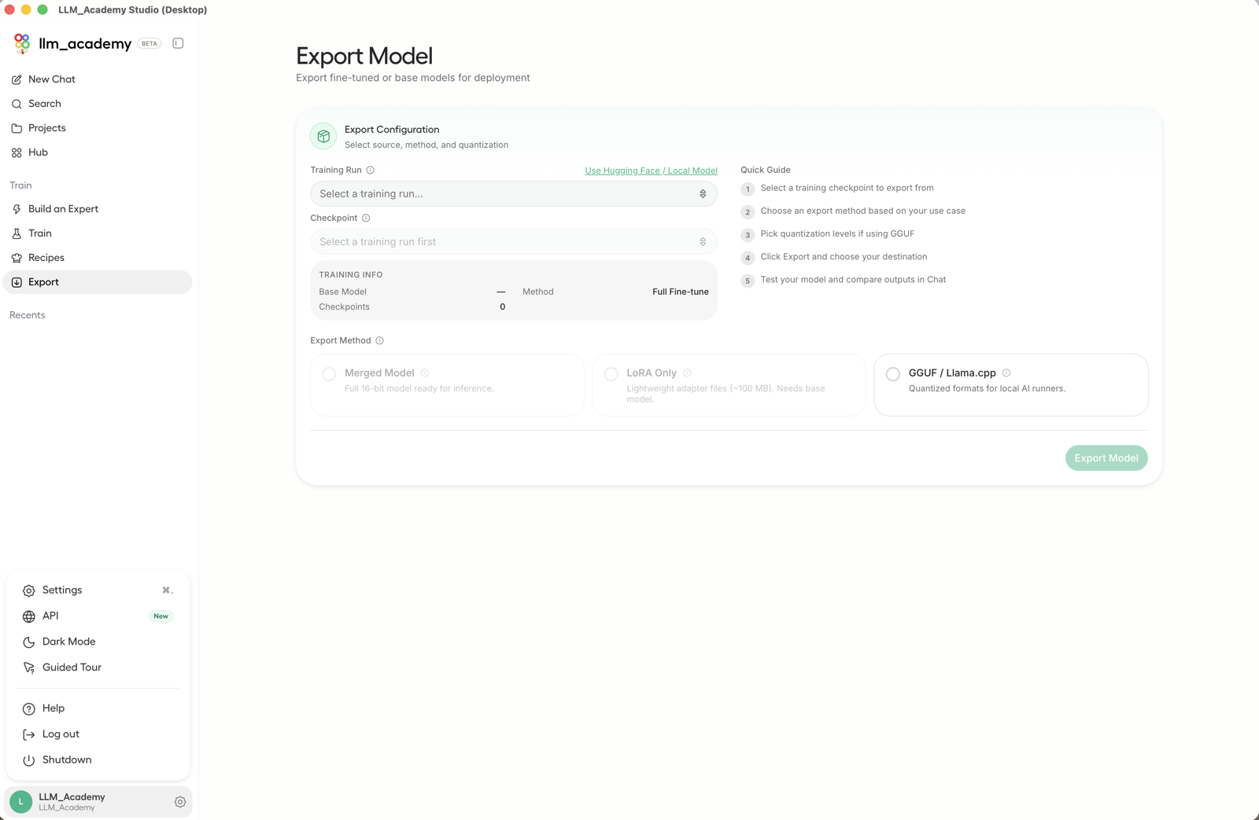Click the Settings gear icon in popup menu
Image resolution: width=1259 pixels, height=820 pixels.
[x=29, y=590]
